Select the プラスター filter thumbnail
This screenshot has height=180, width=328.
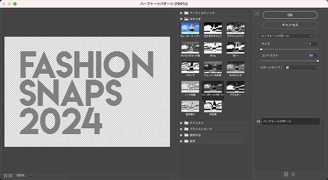coord(235,88)
